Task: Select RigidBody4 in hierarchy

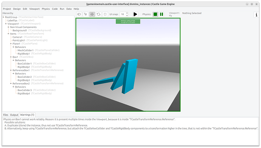Action: (x=23, y=94)
